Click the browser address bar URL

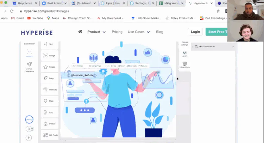(x=46, y=11)
